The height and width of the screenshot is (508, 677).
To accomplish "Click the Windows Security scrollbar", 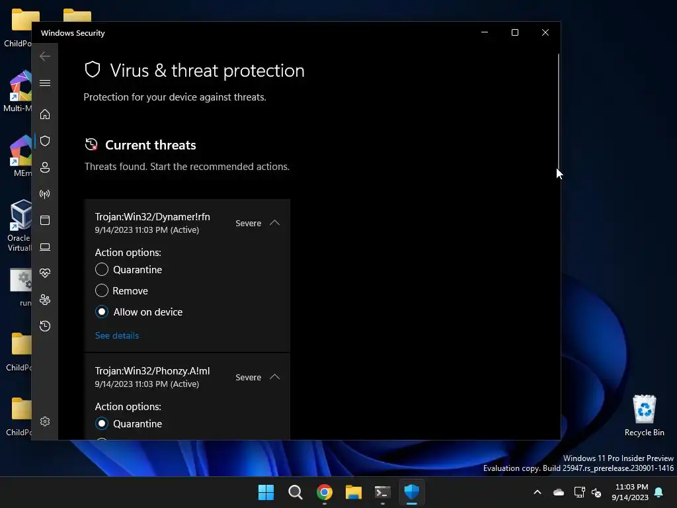I will click(x=558, y=111).
